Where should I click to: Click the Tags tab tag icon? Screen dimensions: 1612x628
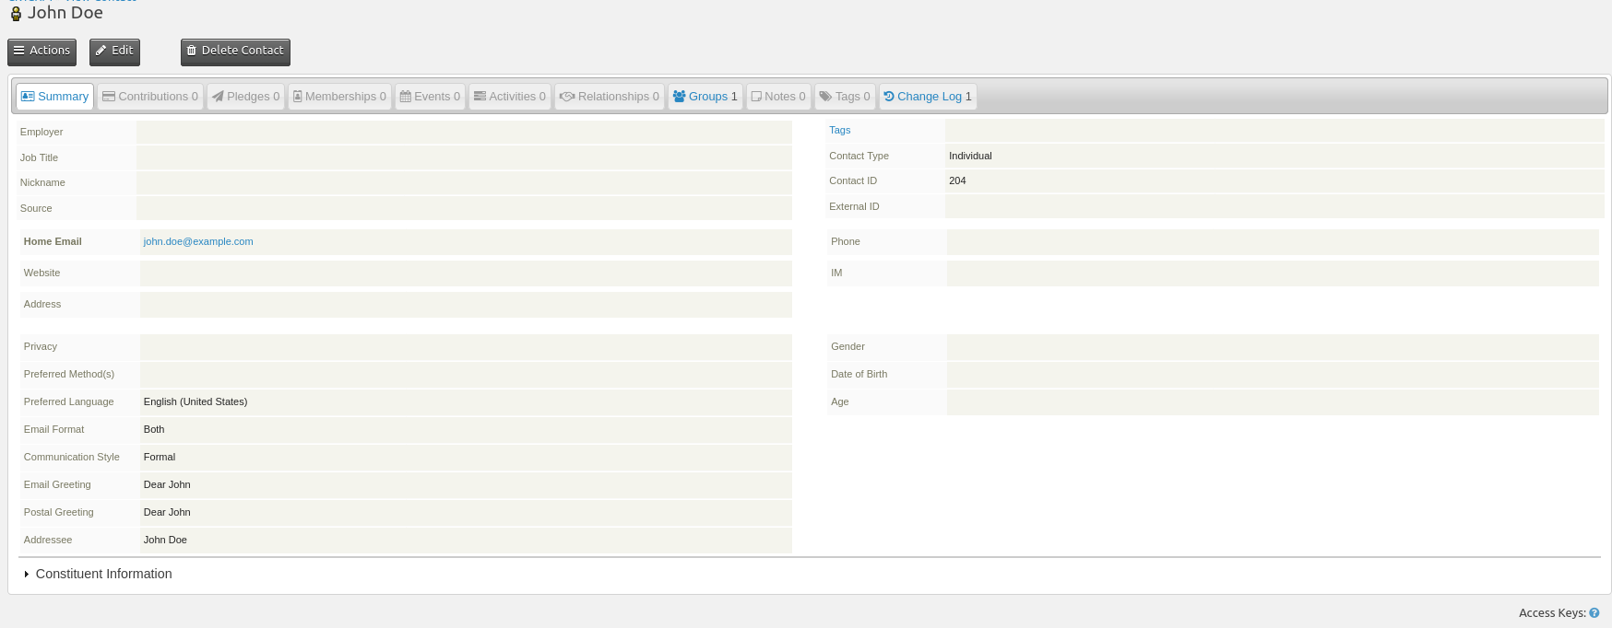(825, 97)
